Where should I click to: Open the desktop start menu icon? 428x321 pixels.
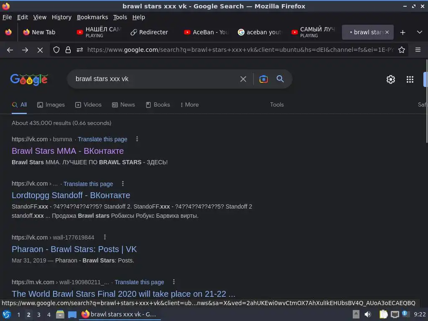7,314
